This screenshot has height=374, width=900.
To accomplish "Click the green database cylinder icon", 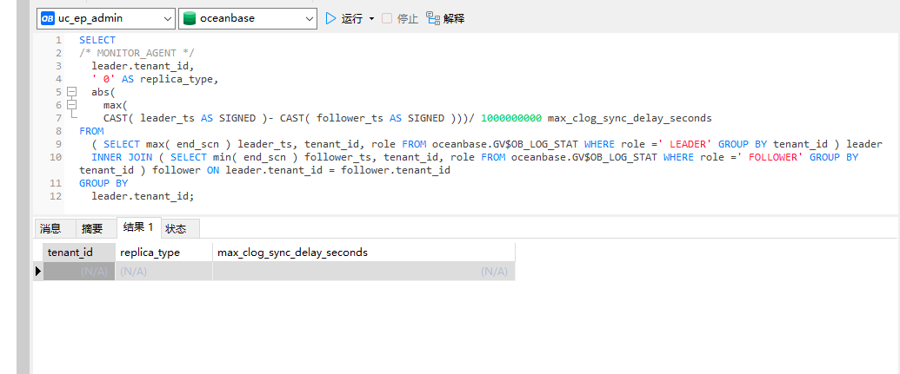I will 189,18.
